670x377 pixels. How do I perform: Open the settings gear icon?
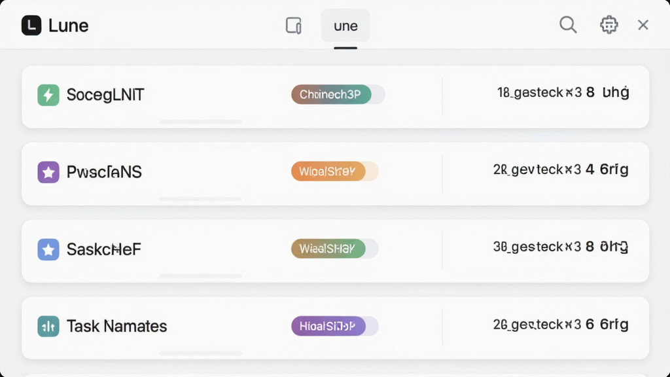coord(608,25)
